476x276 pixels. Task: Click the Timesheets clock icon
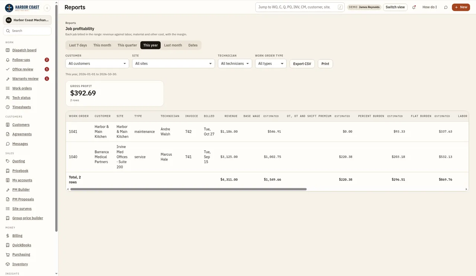coord(8,107)
